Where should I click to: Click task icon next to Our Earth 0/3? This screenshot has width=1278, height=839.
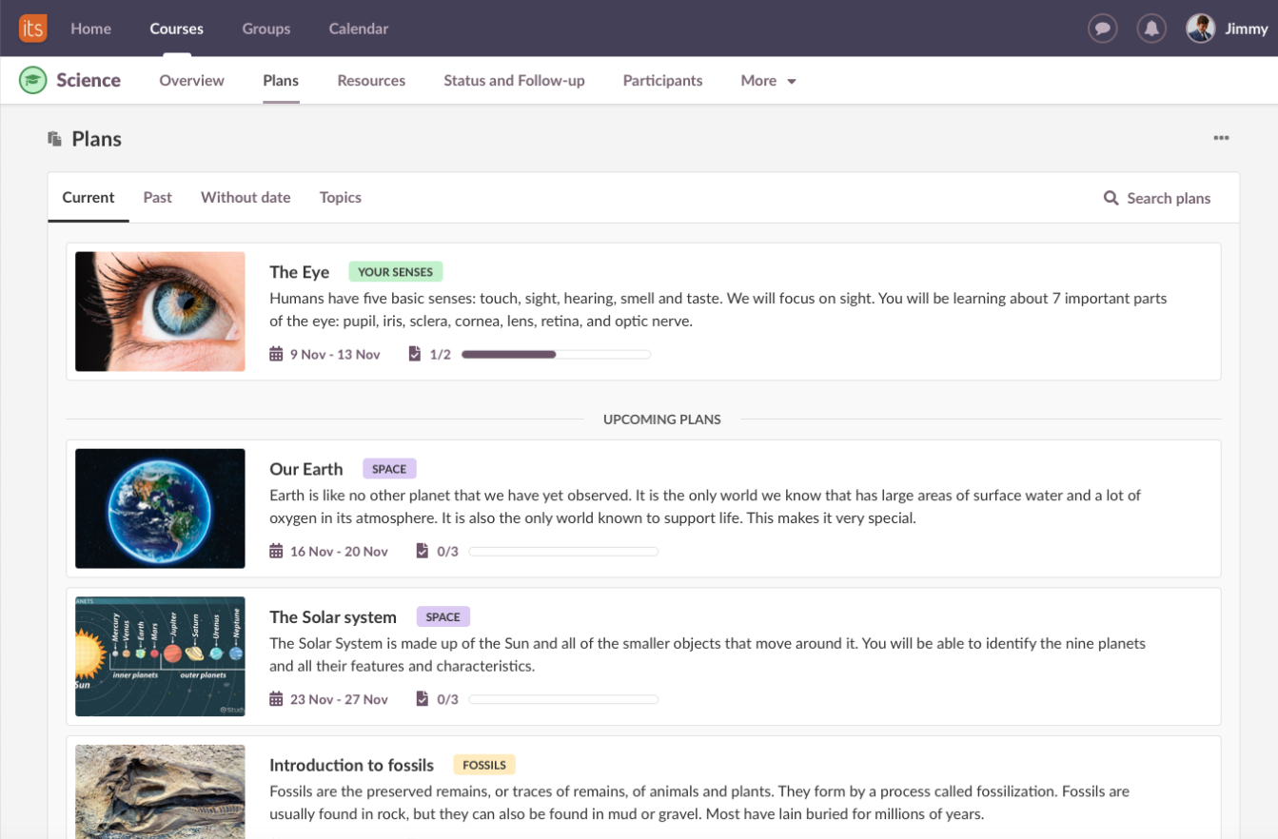422,551
